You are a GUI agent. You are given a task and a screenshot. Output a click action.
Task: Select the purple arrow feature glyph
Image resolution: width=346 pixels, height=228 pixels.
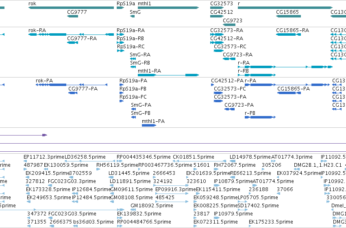[x=45, y=135]
